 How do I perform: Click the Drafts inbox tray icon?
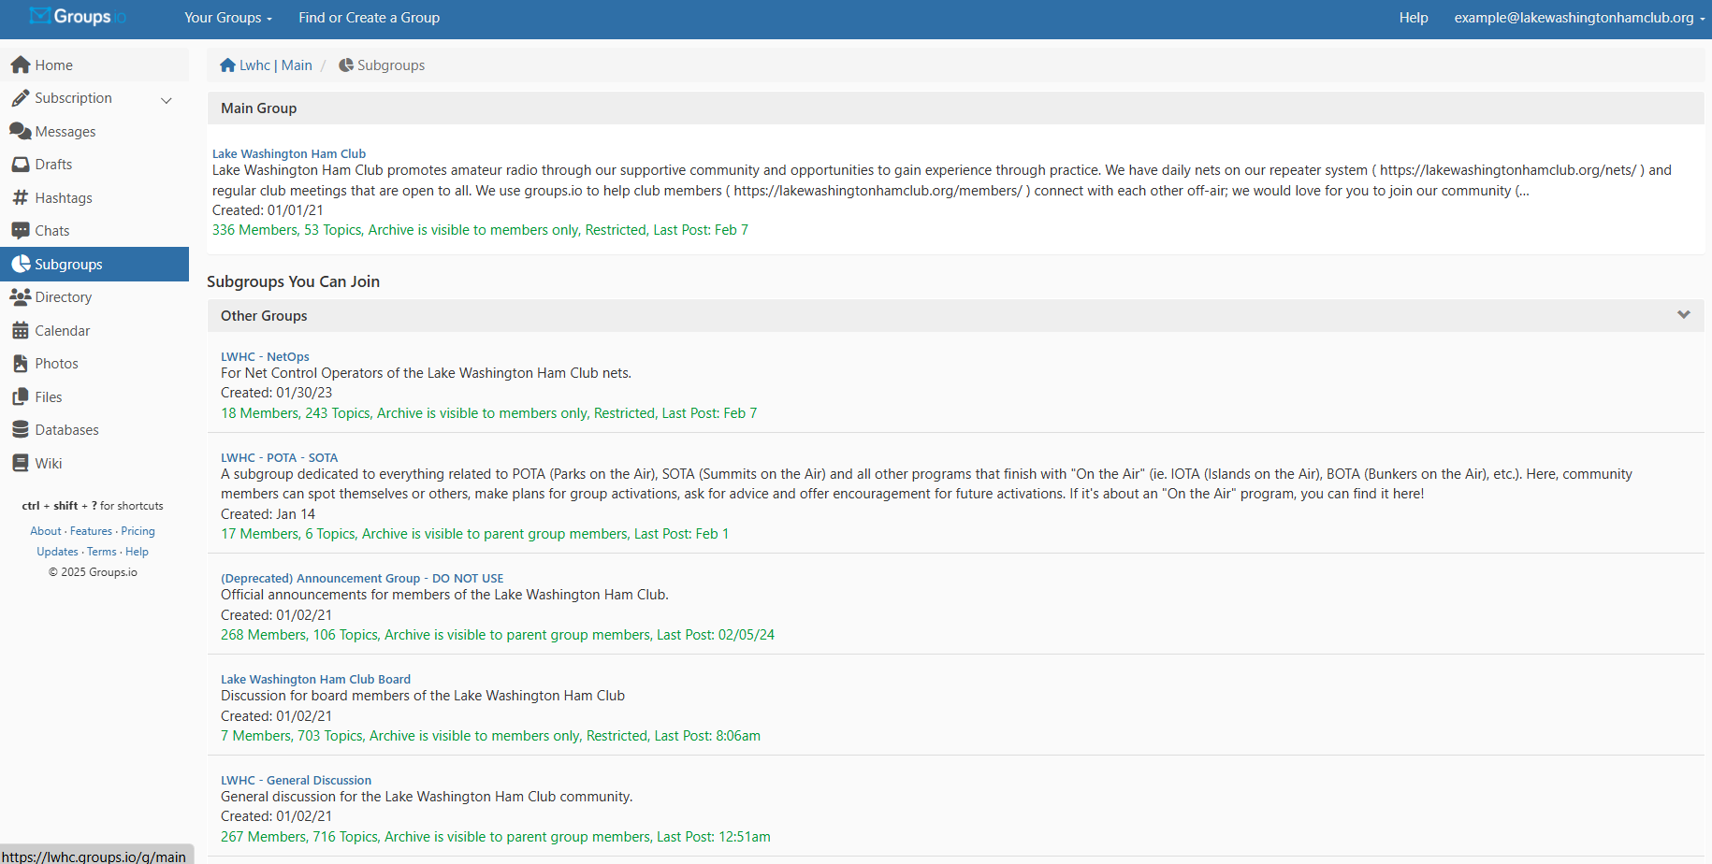point(21,165)
